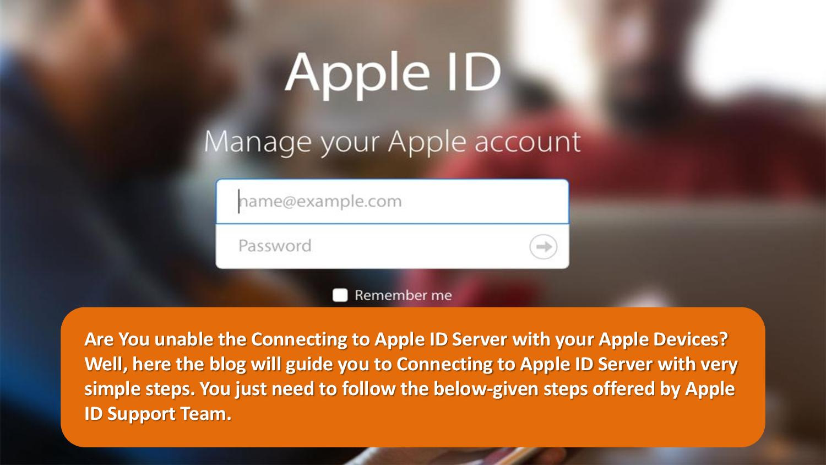826x465 pixels.
Task: Click the orange information banner
Action: tap(413, 377)
